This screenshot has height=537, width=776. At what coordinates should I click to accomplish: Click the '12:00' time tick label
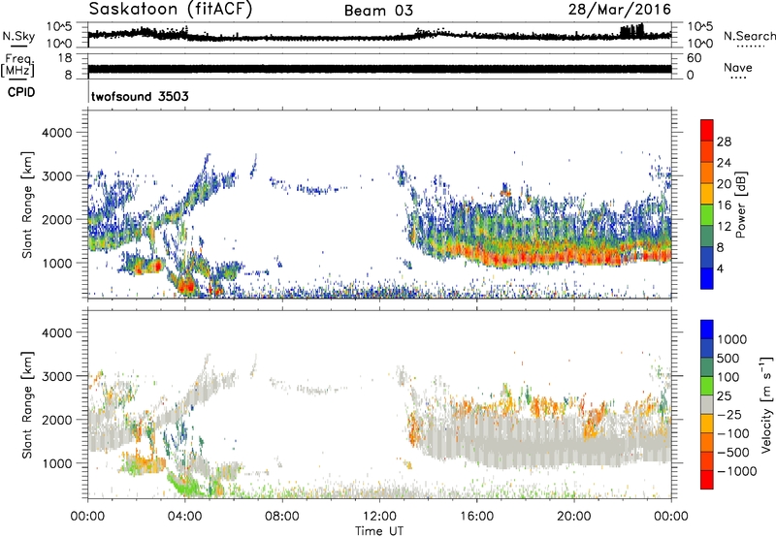(379, 517)
